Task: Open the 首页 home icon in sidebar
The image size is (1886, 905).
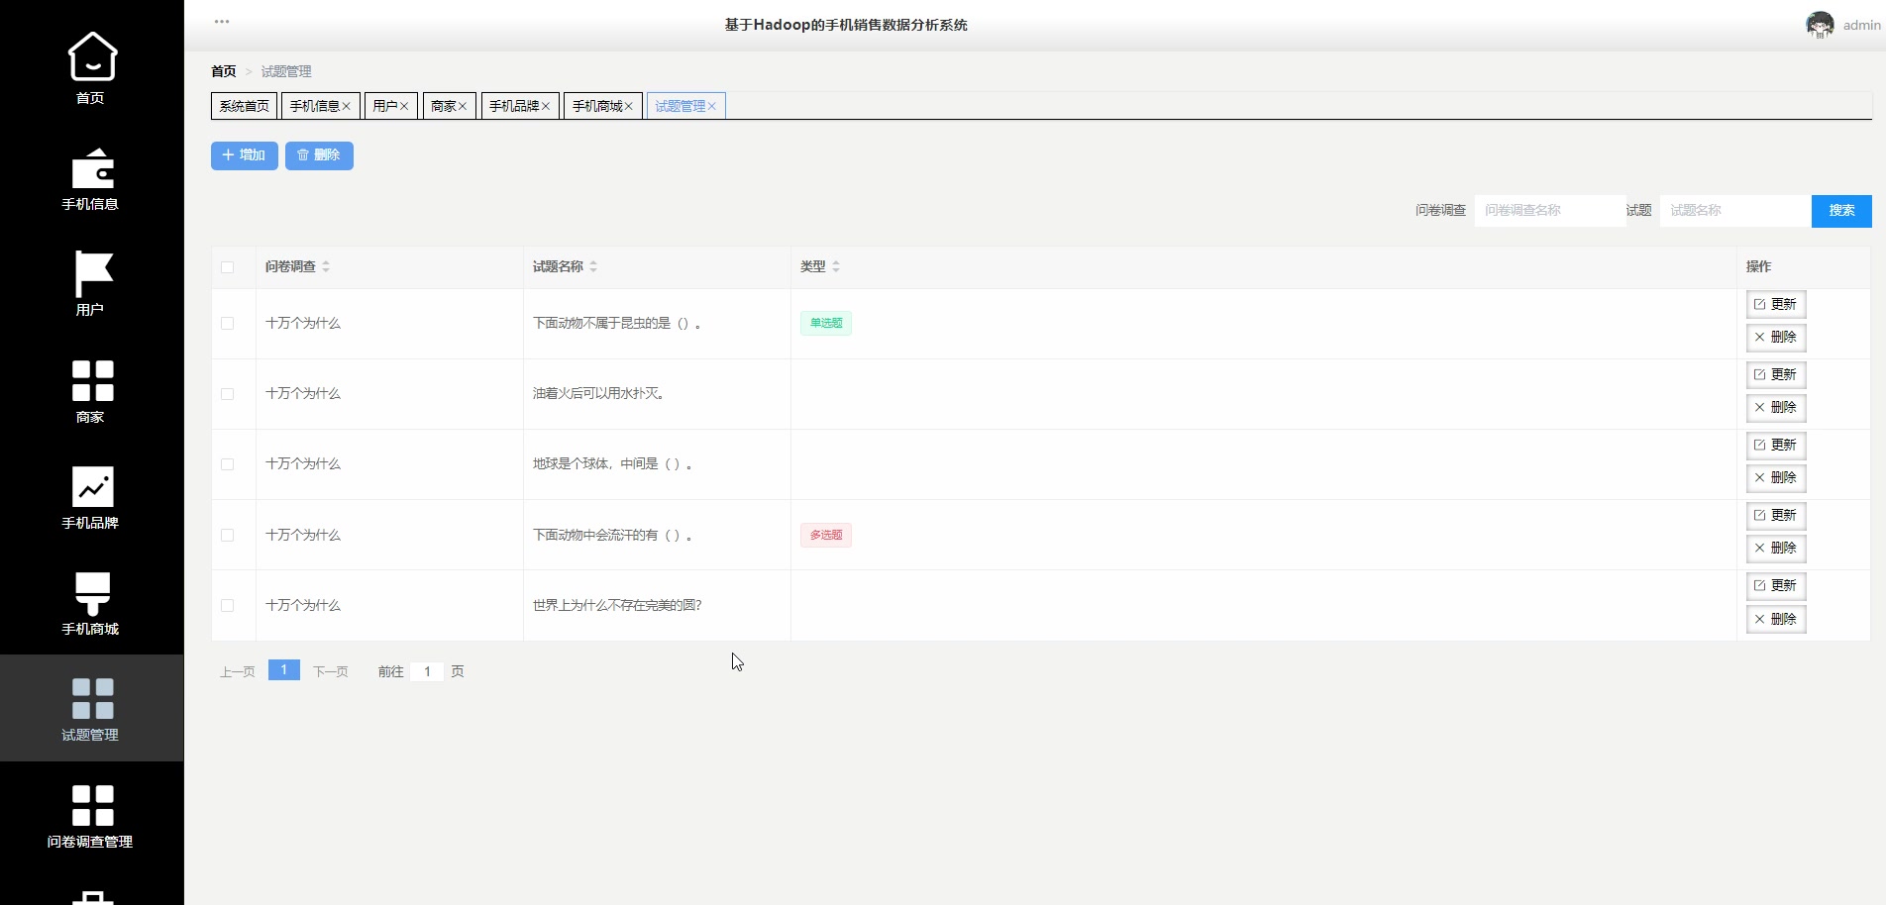Action: [92, 56]
